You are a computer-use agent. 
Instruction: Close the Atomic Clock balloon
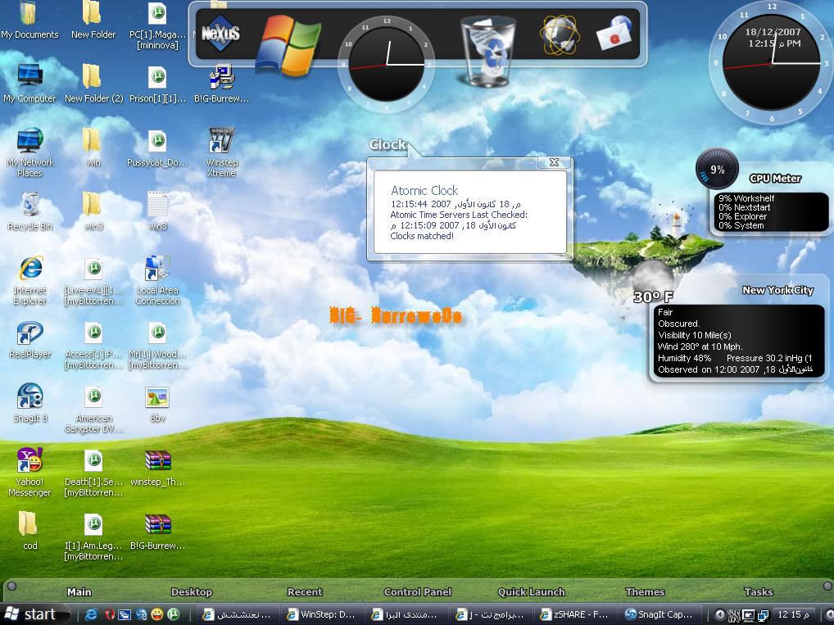pyautogui.click(x=554, y=162)
